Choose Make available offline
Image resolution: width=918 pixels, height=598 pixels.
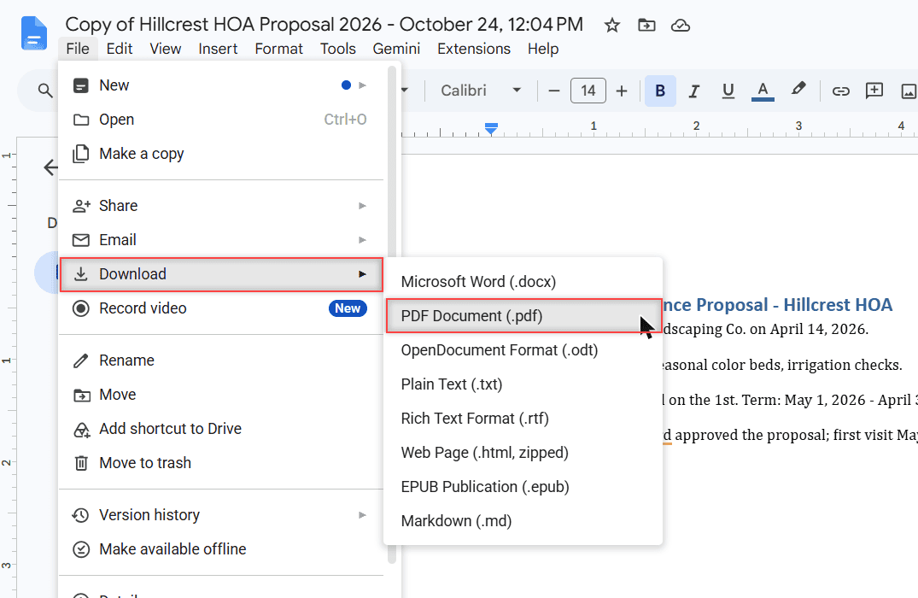[x=221, y=548]
